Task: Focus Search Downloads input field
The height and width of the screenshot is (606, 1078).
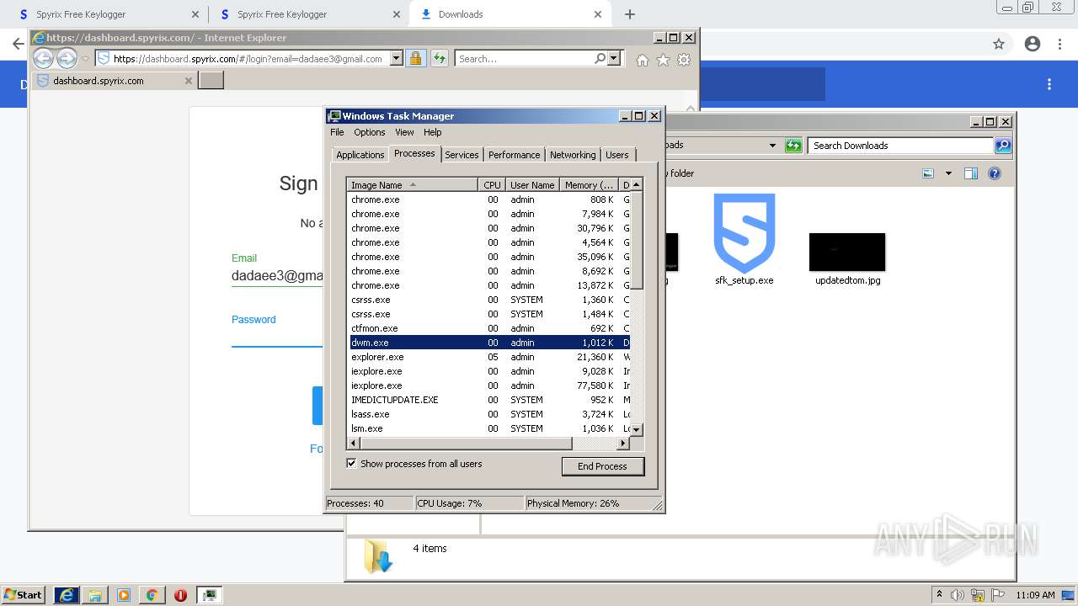Action: [900, 146]
